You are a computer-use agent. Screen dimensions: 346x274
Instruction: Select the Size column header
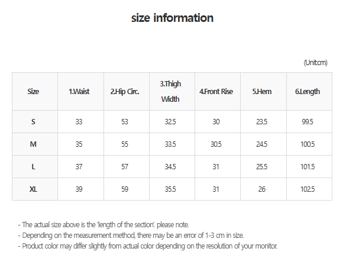click(33, 91)
